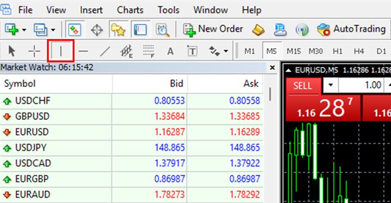Select the vertical line drawing tool
391x203 pixels.
click(61, 51)
